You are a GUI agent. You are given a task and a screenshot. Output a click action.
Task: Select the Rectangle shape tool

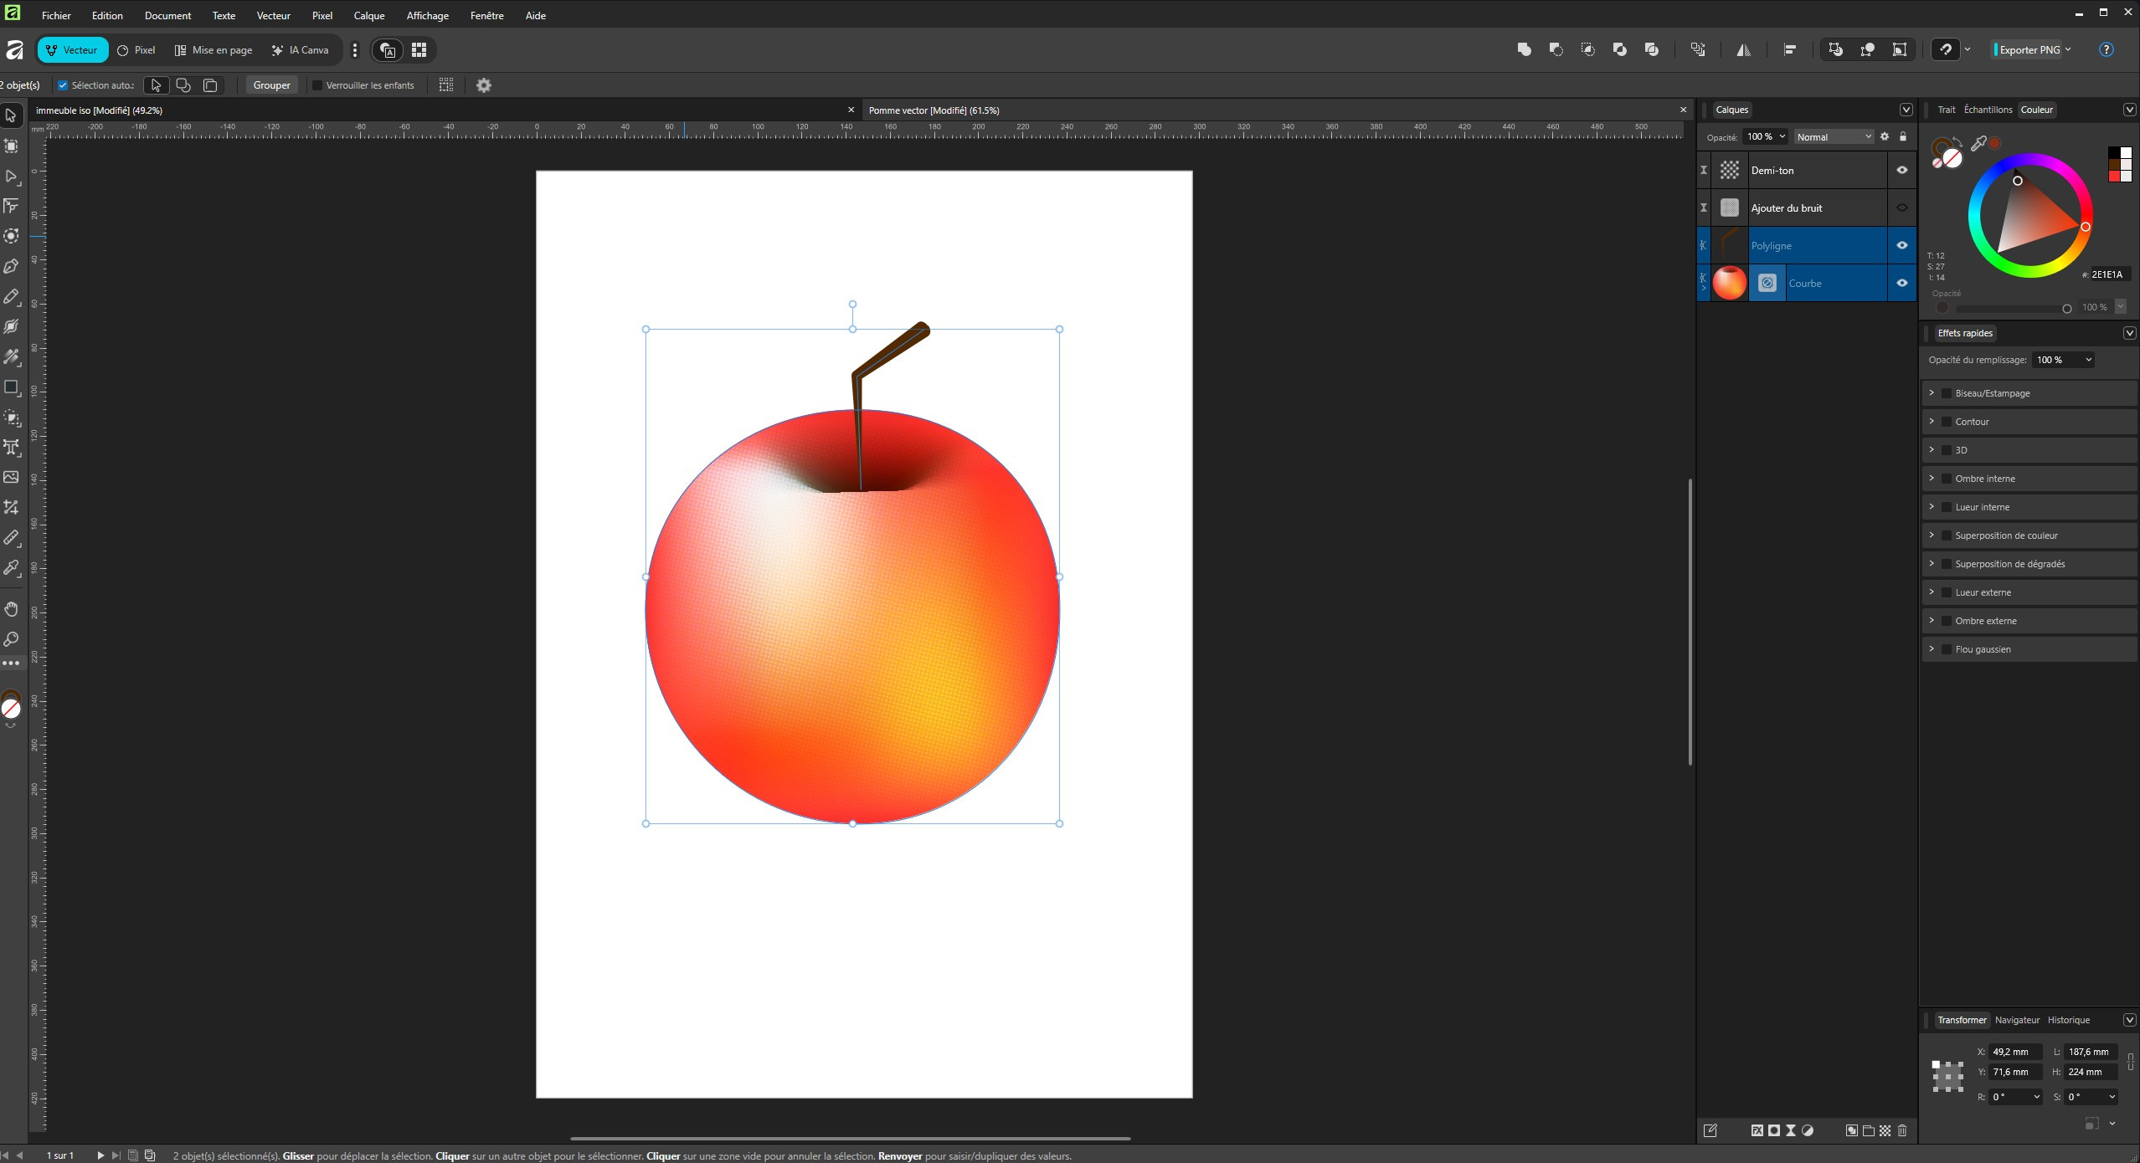(12, 387)
